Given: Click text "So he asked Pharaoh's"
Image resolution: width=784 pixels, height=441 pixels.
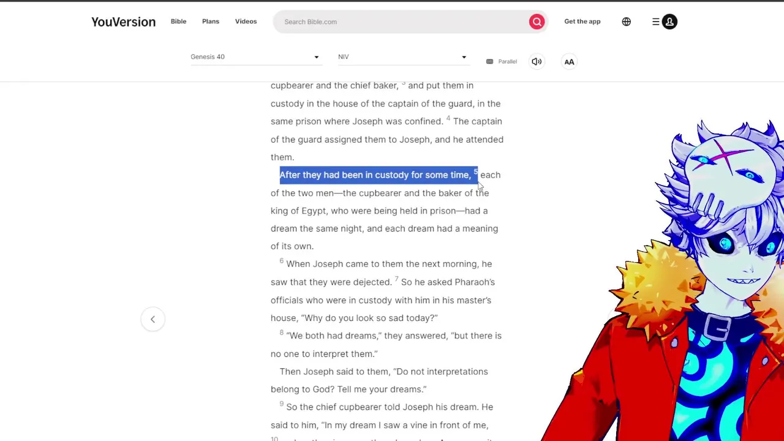Looking at the screenshot, I should click(x=448, y=282).
